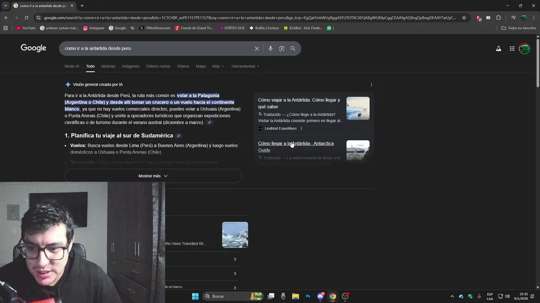Copy link icon after AI summary paragraph
The width and height of the screenshot is (540, 303).
[x=210, y=122]
